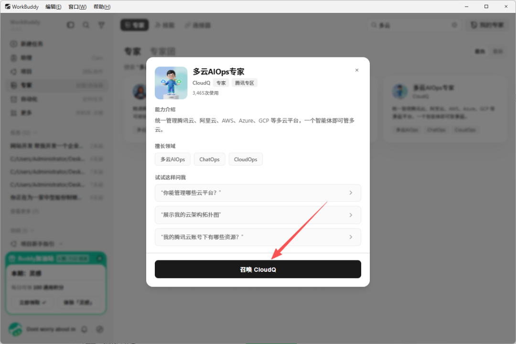Clear the search box with the X icon

(x=454, y=25)
